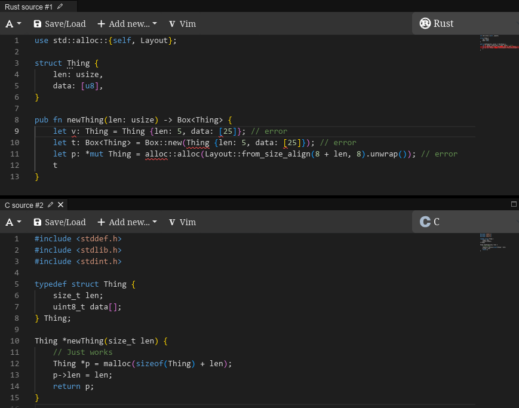
Task: Toggle Vim mode in the C editor
Action: (x=182, y=222)
